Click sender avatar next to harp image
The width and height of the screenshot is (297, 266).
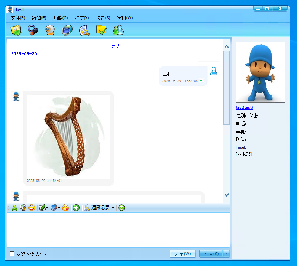pos(16,96)
